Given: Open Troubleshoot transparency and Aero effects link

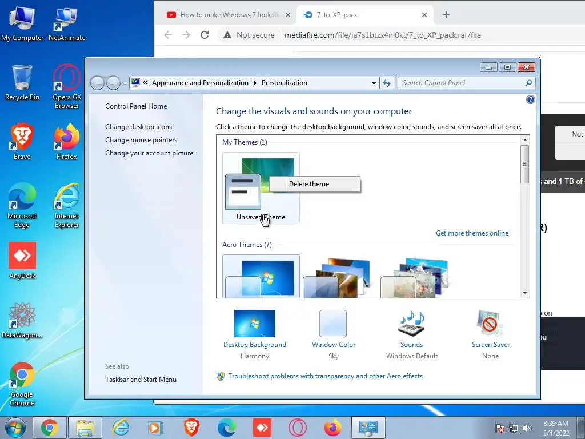Looking at the screenshot, I should tap(325, 376).
